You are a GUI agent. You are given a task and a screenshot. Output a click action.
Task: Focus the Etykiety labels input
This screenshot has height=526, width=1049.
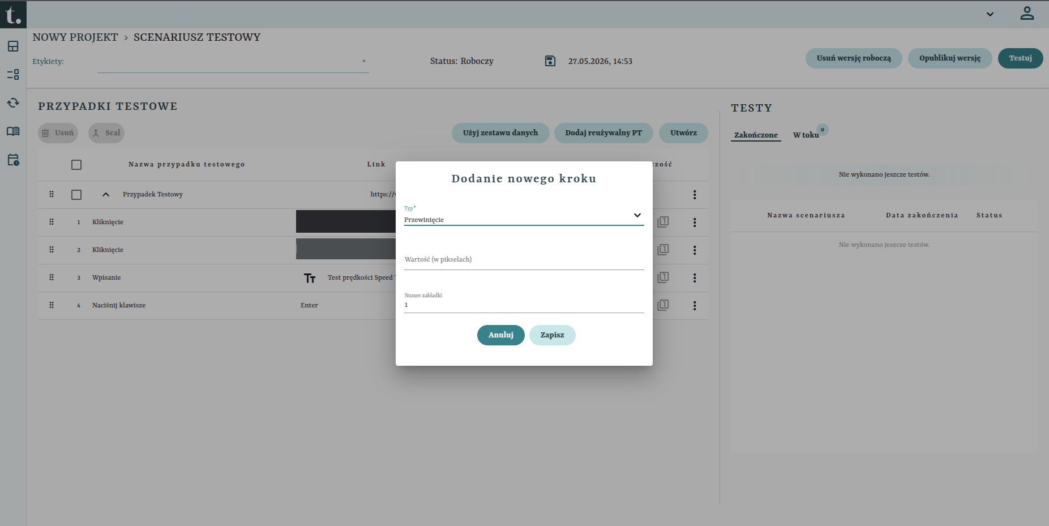[x=233, y=62]
